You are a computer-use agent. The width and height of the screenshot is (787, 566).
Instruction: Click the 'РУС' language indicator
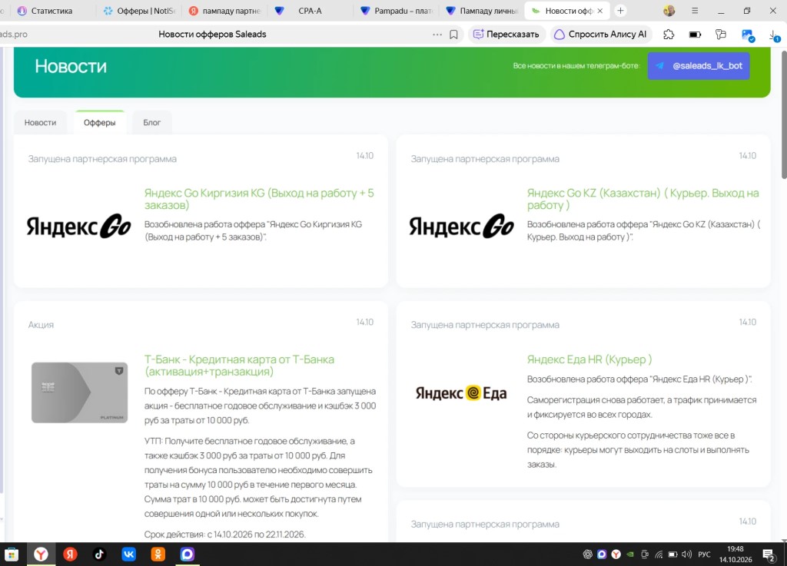coord(704,554)
